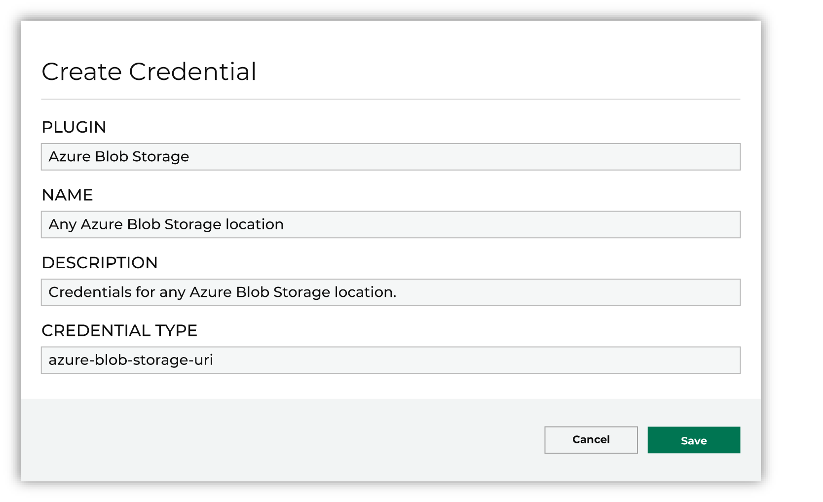Viewport: 823px width, 502px height.
Task: Click the Cancel button
Action: click(591, 440)
